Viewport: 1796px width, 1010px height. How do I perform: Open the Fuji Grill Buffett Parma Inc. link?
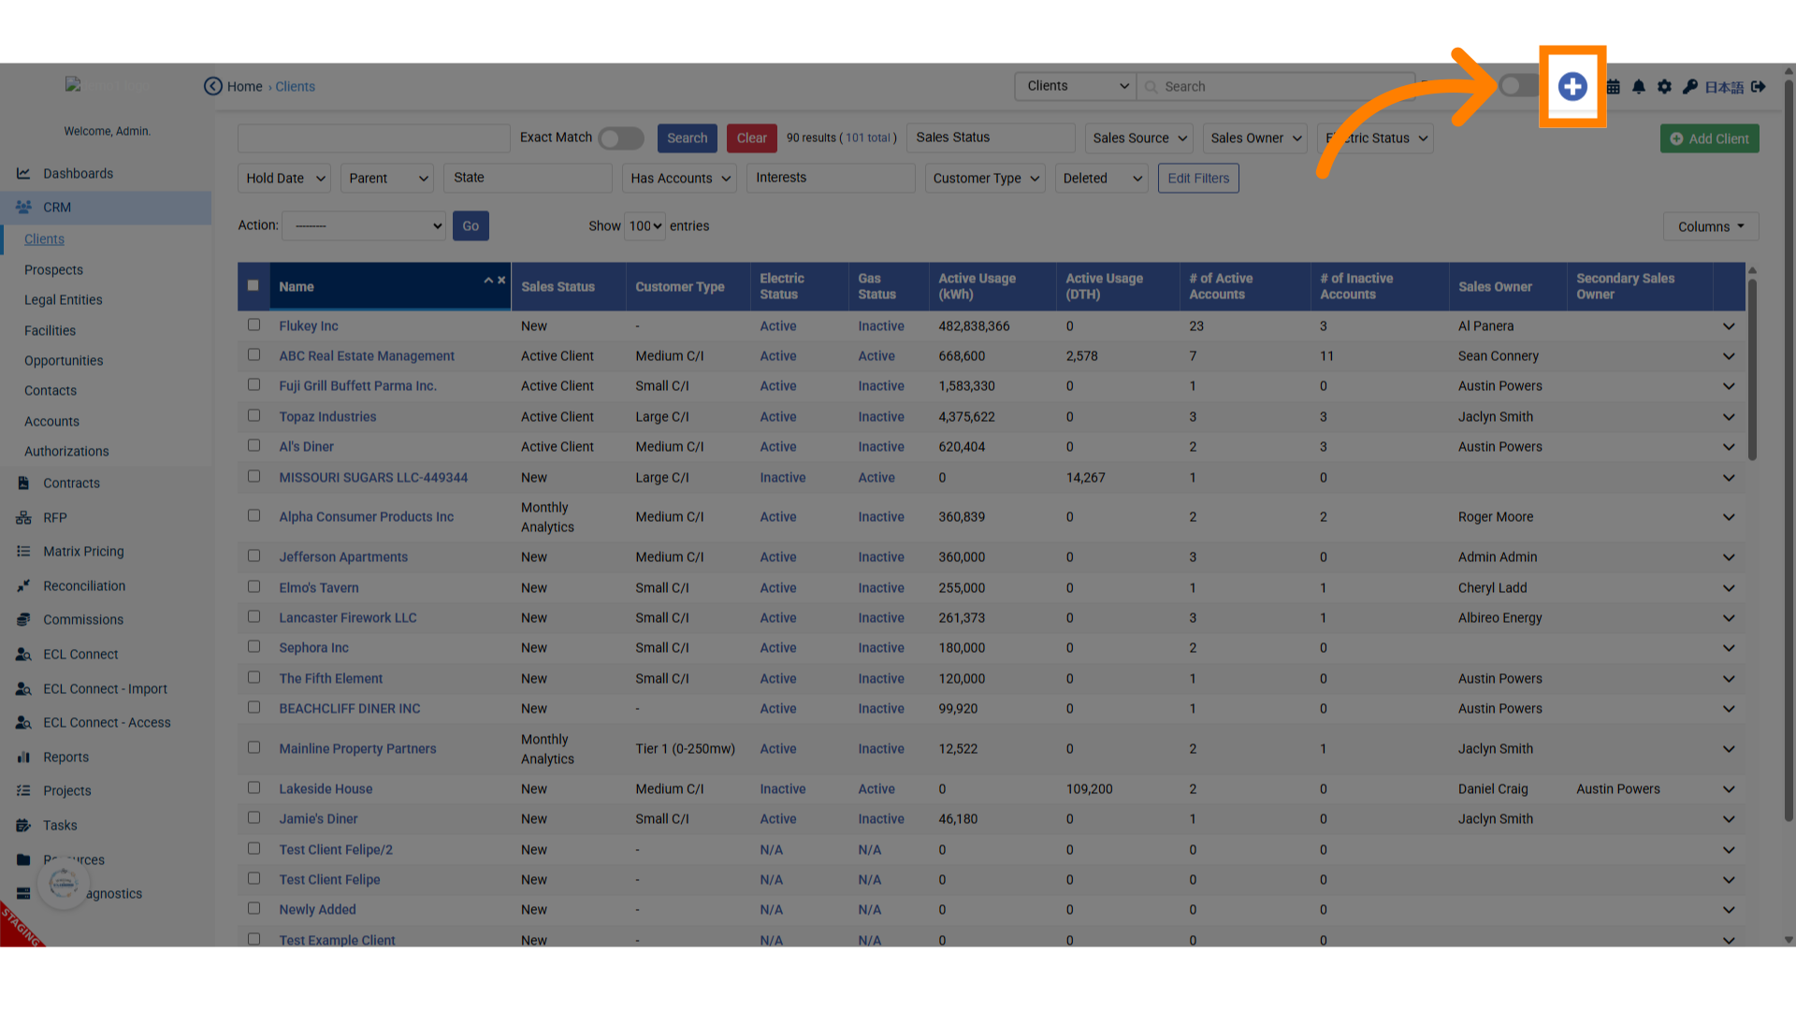pos(357,385)
